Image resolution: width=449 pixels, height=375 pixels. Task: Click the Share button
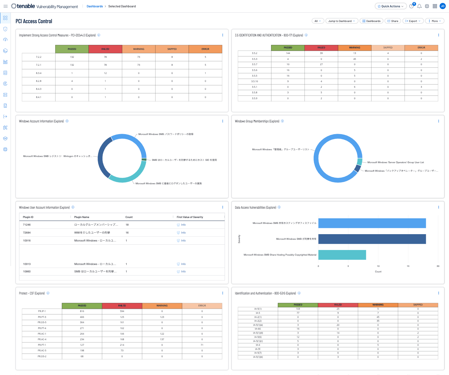tap(393, 21)
